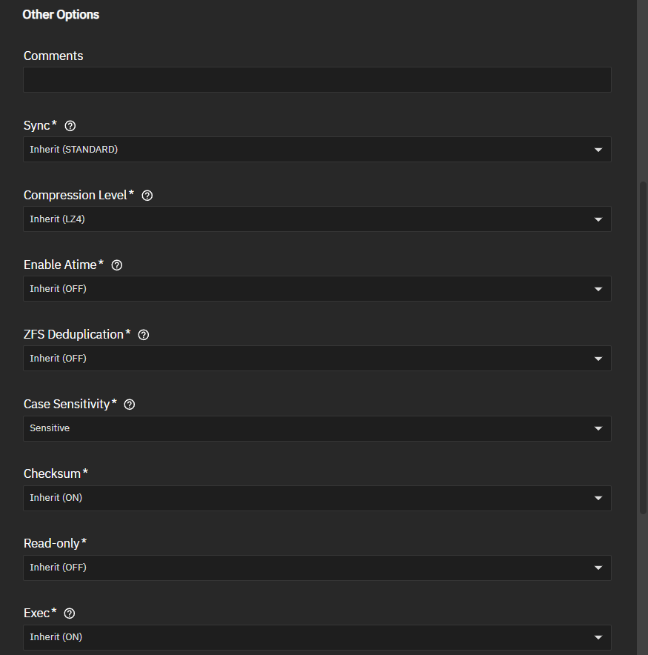Expand the ZFS Deduplication selector
Viewport: 648px width, 655px height.
tap(317, 359)
